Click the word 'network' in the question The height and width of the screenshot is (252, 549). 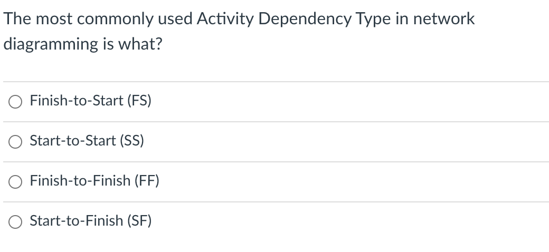click(x=444, y=19)
